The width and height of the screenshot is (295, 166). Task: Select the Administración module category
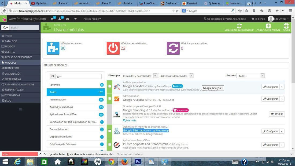[x=76, y=99]
